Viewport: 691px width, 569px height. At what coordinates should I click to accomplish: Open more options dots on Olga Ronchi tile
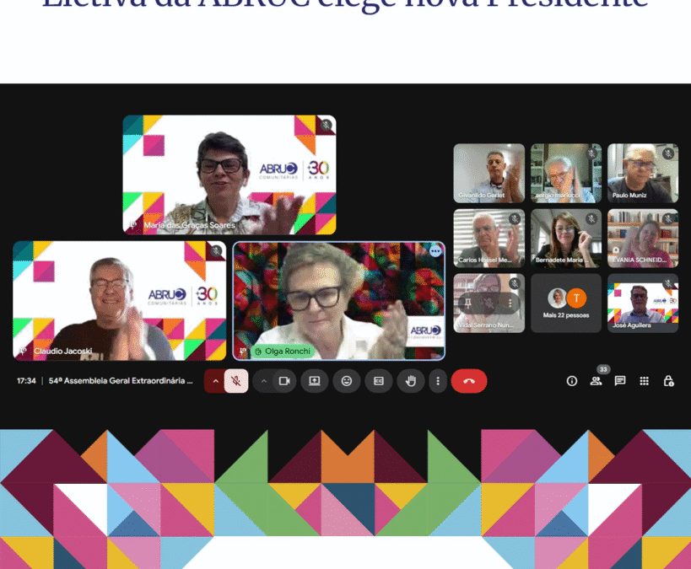point(435,251)
